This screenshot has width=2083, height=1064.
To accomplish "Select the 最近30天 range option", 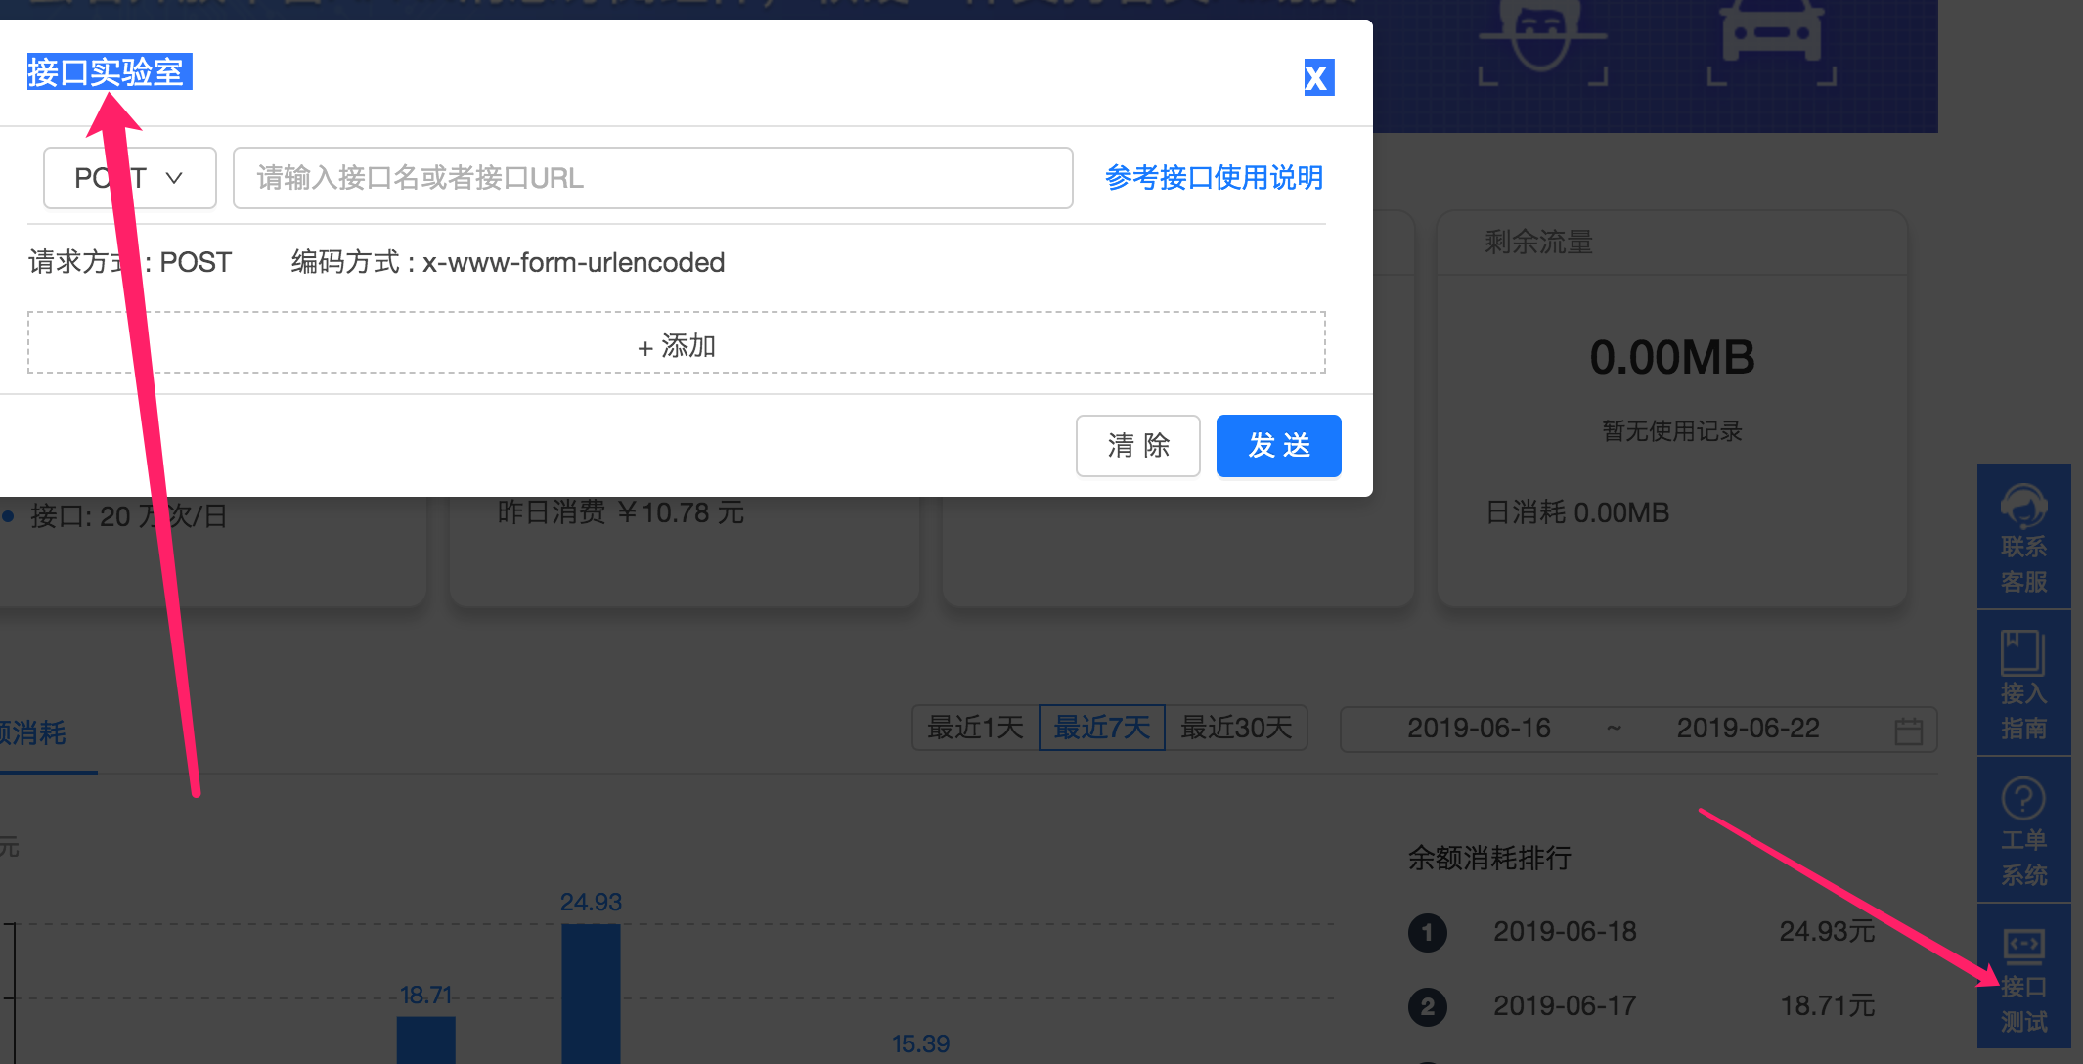I will (1236, 728).
